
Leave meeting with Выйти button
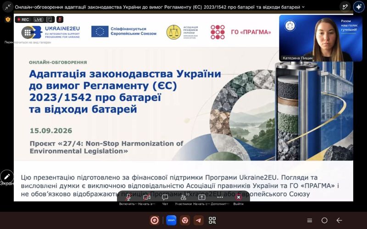(x=238, y=199)
